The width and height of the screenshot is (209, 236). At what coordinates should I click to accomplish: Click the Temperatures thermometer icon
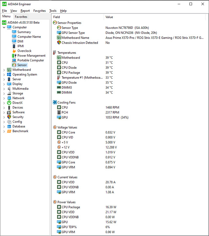[x=55, y=52]
